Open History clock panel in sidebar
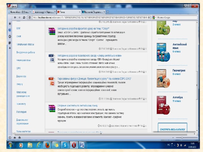The image size is (203, 152). tap(10, 36)
